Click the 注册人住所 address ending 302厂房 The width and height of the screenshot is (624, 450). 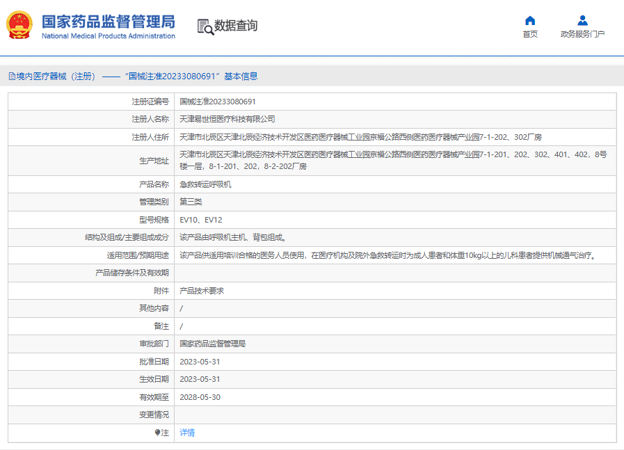(x=360, y=137)
